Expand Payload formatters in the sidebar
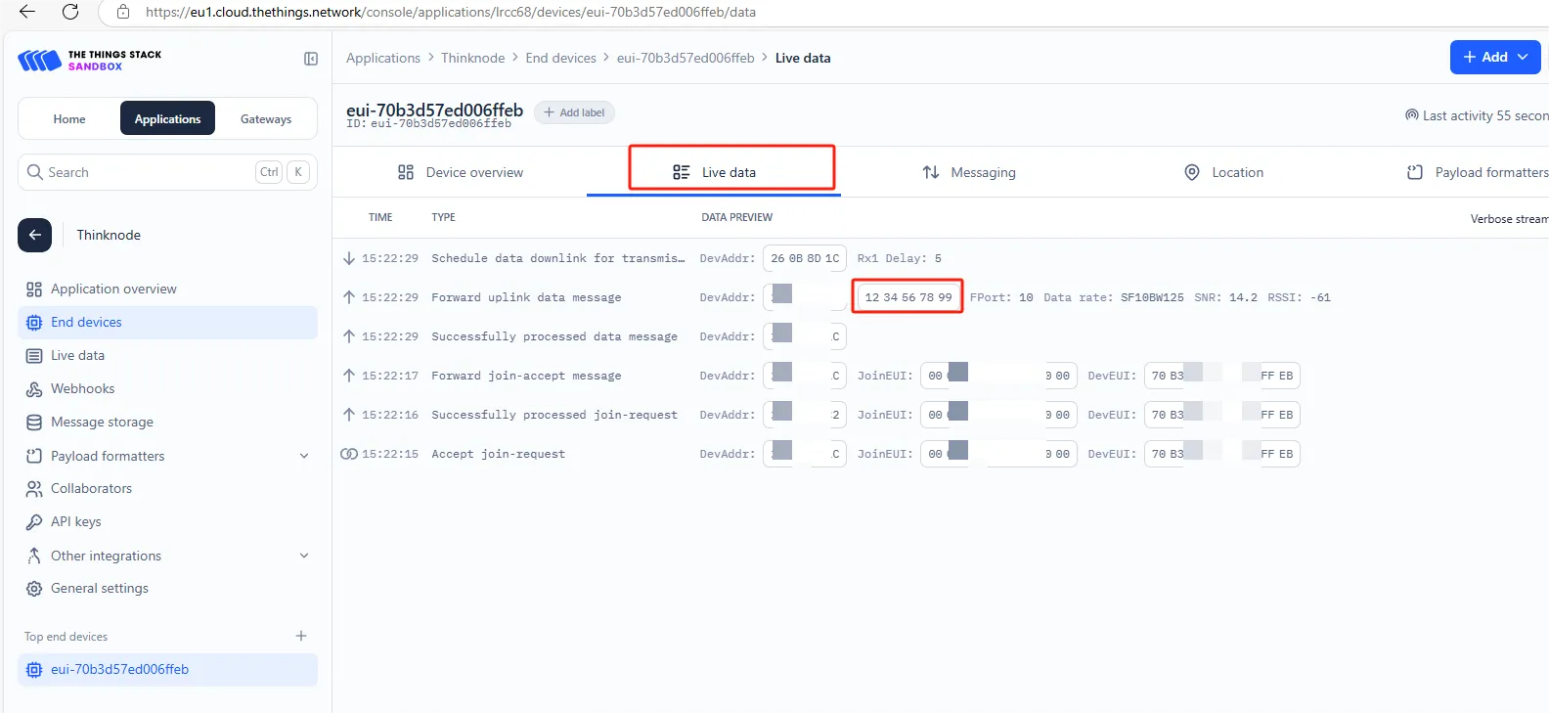The width and height of the screenshot is (1549, 713). [x=304, y=456]
